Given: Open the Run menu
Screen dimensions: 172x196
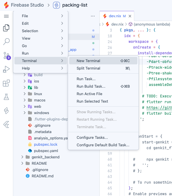Looking at the screenshot, I should (x=41, y=53).
